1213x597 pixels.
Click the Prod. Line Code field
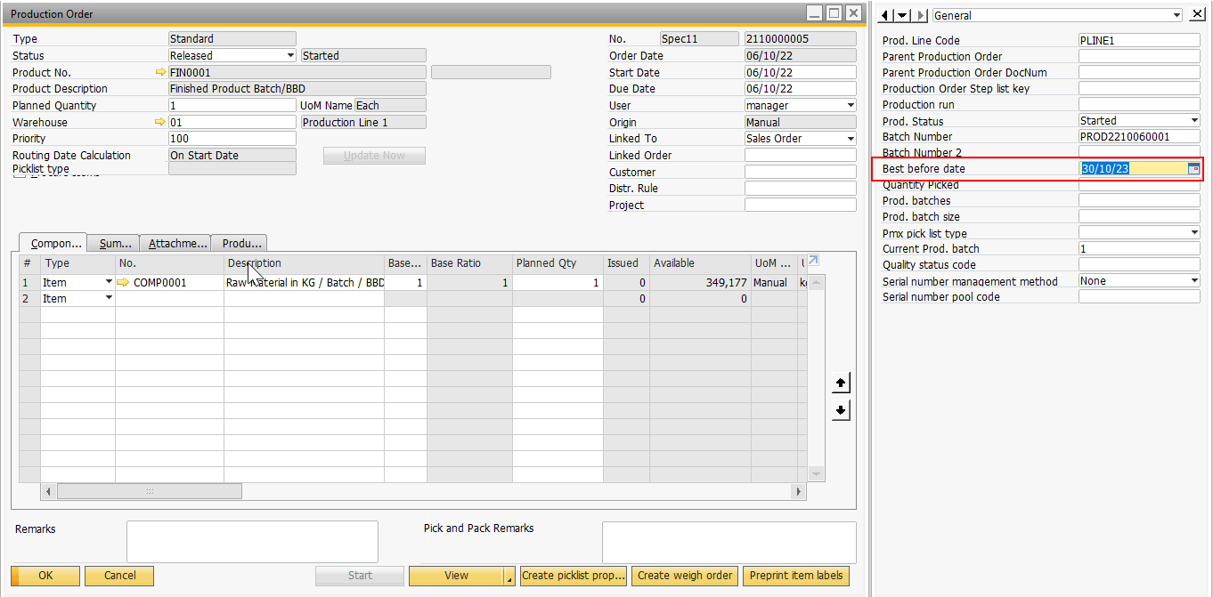pos(1139,40)
